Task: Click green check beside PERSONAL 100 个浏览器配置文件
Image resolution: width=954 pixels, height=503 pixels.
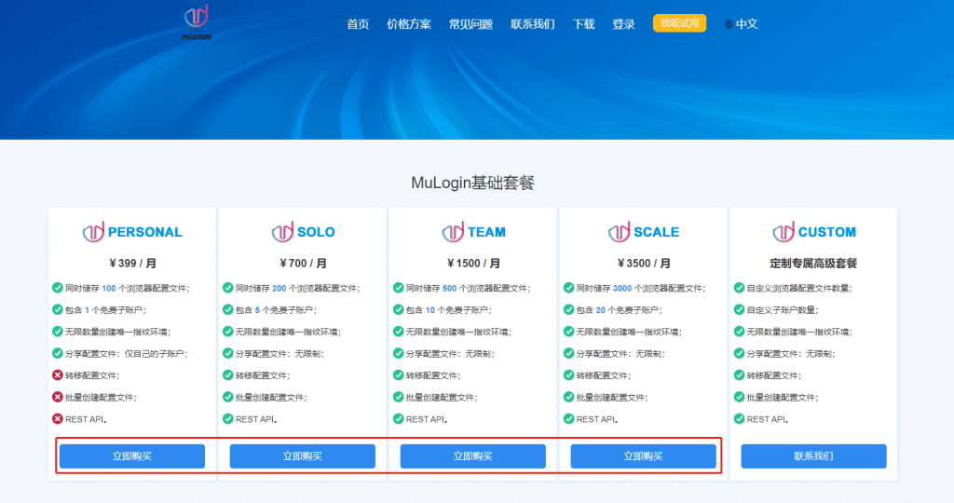Action: click(57, 288)
